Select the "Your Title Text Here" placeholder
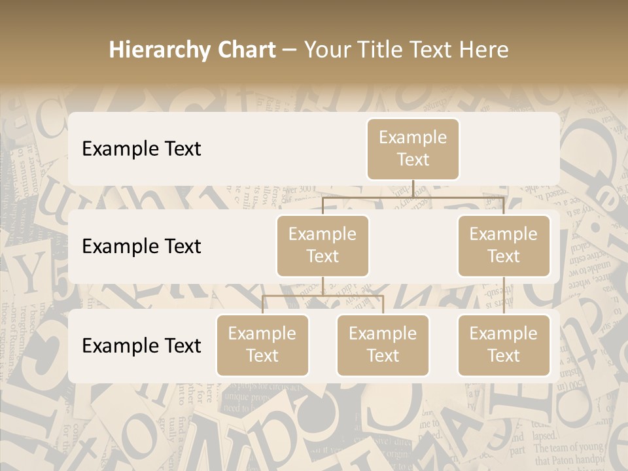 tap(406, 50)
